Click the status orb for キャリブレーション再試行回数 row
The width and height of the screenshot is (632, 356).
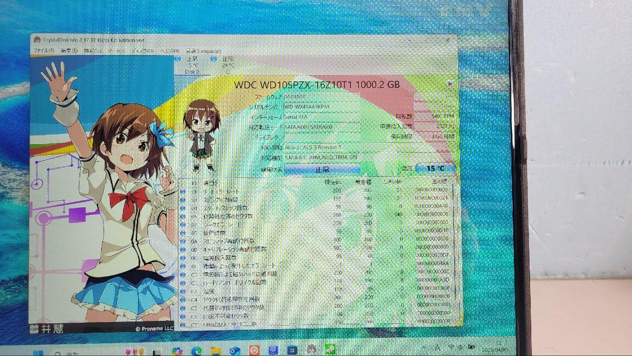coord(183,249)
